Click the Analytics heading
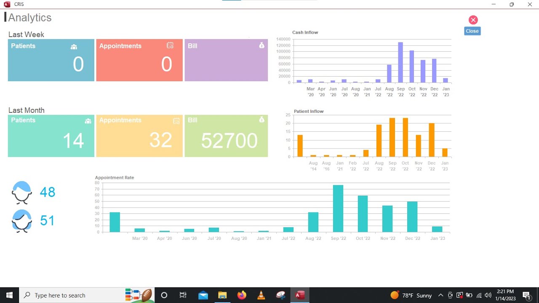This screenshot has height=303, width=539. tap(30, 18)
